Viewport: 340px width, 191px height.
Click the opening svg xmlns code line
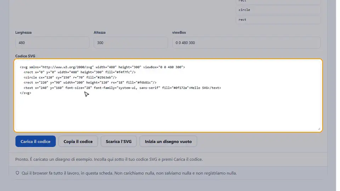(102, 67)
